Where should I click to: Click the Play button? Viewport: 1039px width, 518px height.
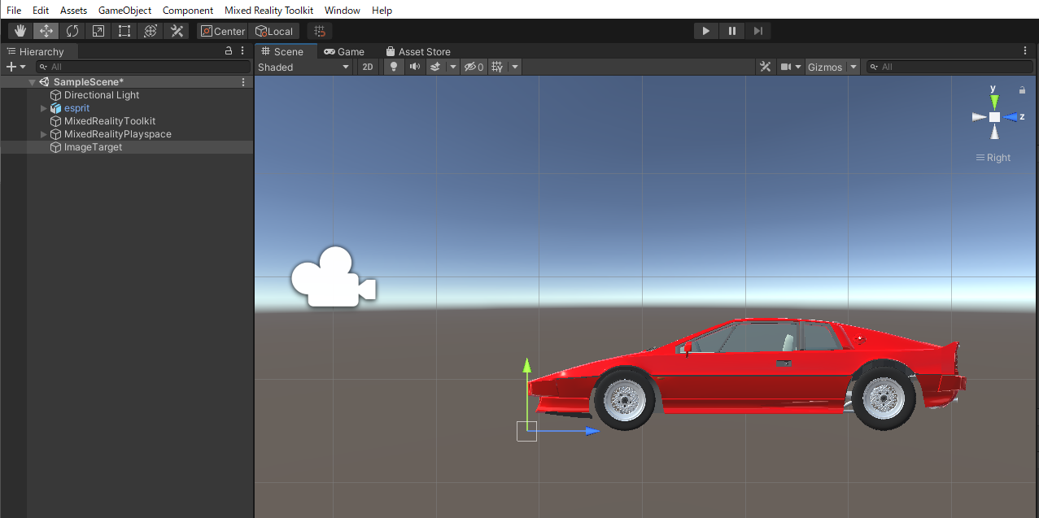point(705,31)
